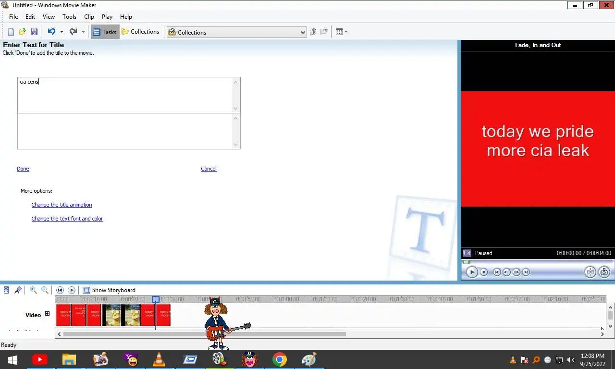
Task: Click the Cancel link
Action: coord(209,169)
